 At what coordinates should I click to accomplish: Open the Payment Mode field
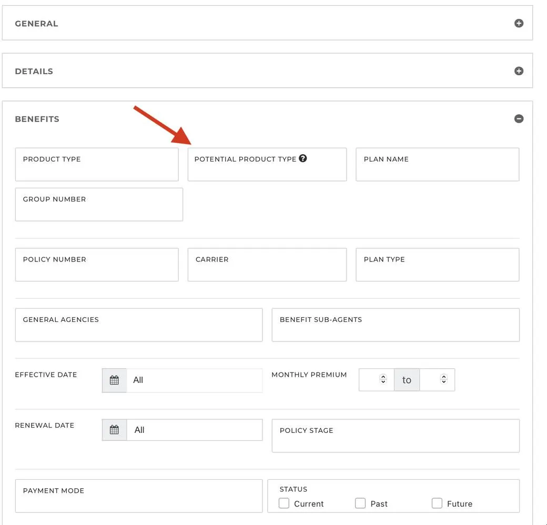point(138,496)
